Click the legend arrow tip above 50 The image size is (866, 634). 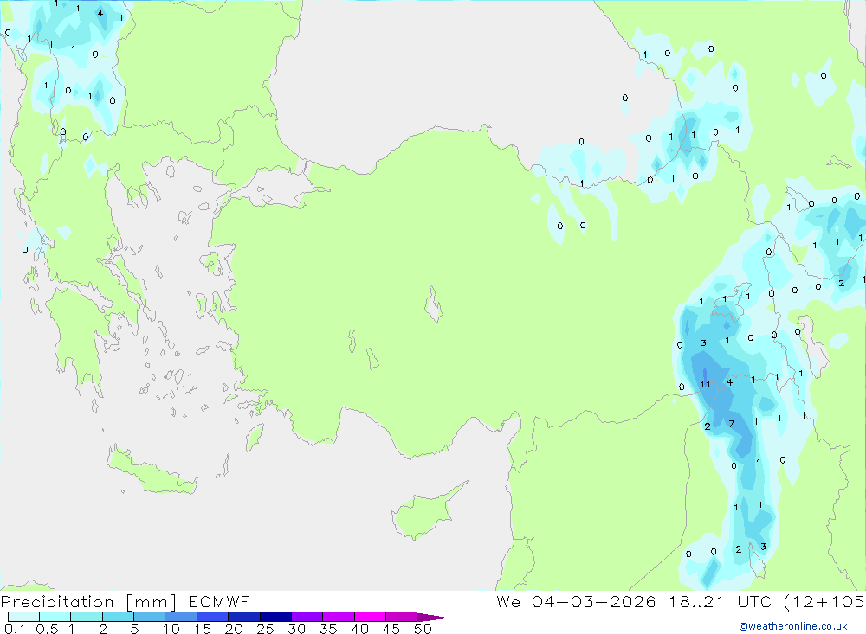[432, 618]
